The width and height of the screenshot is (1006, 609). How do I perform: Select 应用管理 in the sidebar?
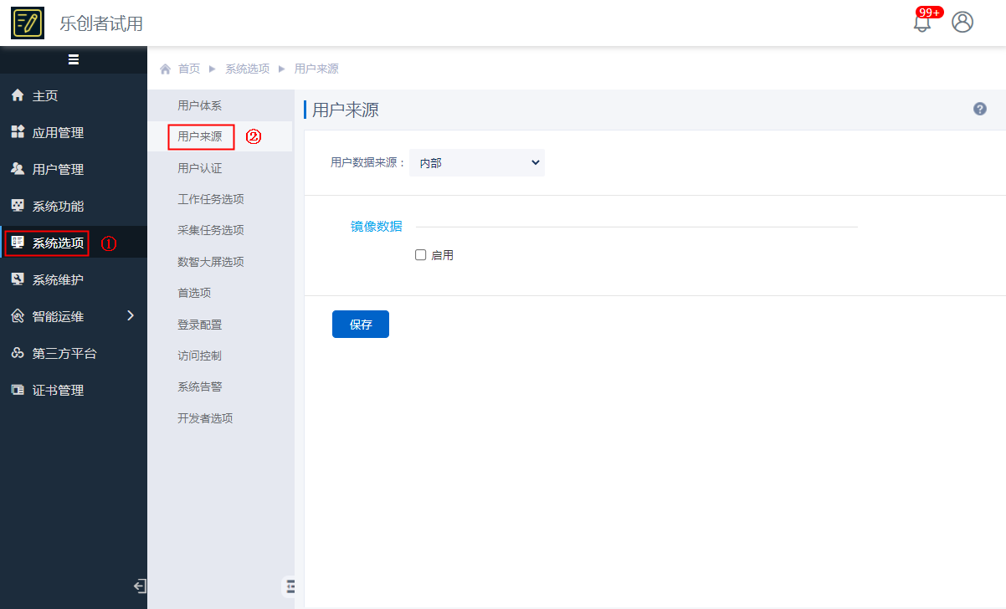click(x=58, y=132)
